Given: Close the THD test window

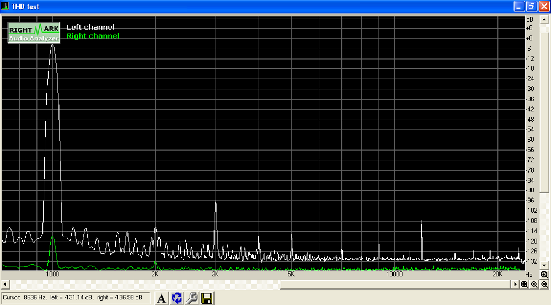Looking at the screenshot, I should coord(544,6).
